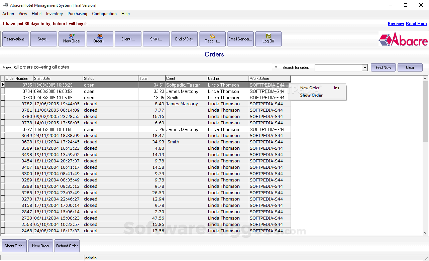Check the row checkbox for order 3784
The height and width of the screenshot is (261, 429).
click(2, 91)
